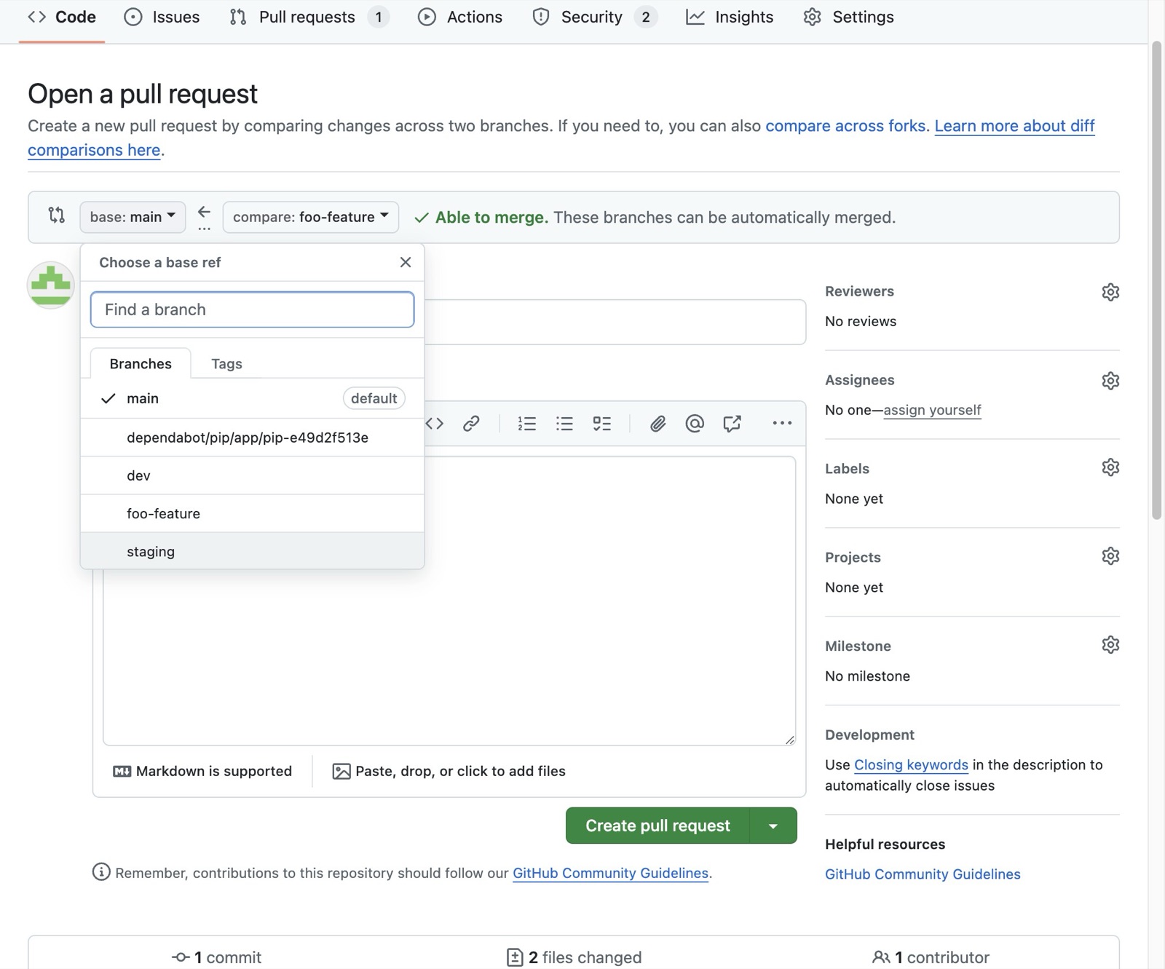Image resolution: width=1165 pixels, height=969 pixels.
Task: Open the Reviewers gear settings
Action: (x=1110, y=292)
